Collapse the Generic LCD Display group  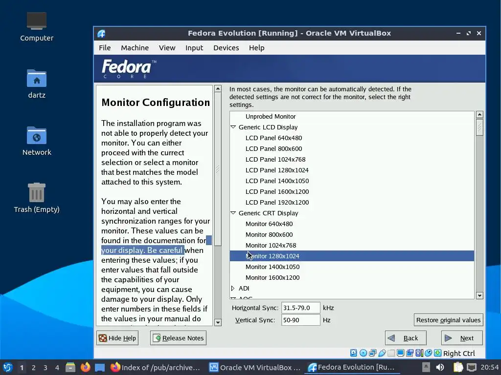[233, 127]
